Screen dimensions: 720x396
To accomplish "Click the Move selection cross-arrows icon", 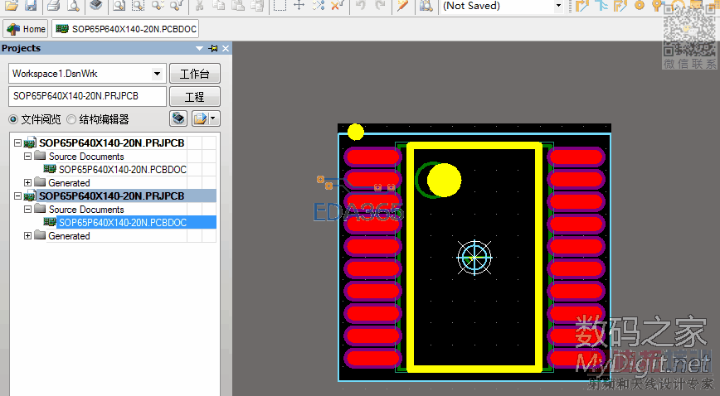I will (x=299, y=6).
